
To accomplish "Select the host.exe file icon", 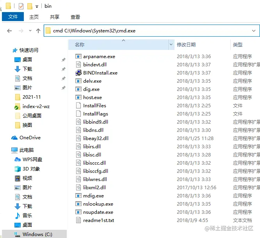I will point(78,97).
